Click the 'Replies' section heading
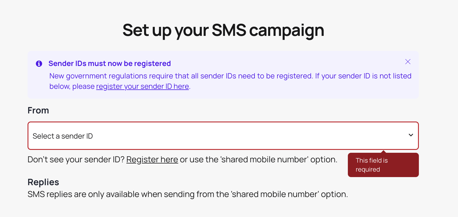 click(x=43, y=182)
